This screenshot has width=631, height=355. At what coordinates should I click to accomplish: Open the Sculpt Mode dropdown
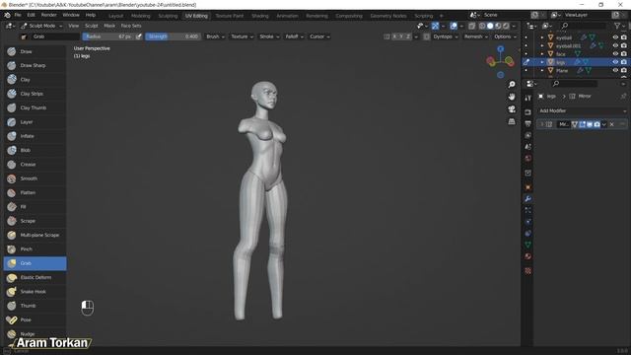41,26
